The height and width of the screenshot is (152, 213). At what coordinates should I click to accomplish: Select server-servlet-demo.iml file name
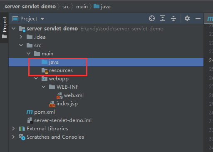63,120
